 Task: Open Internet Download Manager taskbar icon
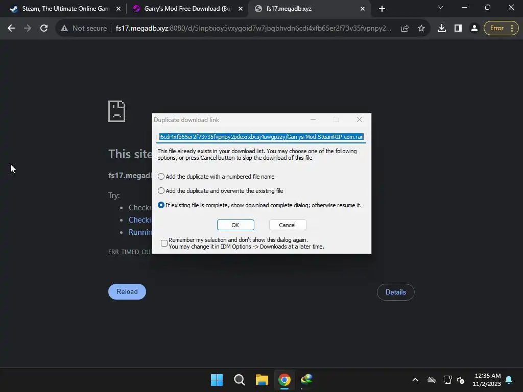tap(306, 380)
